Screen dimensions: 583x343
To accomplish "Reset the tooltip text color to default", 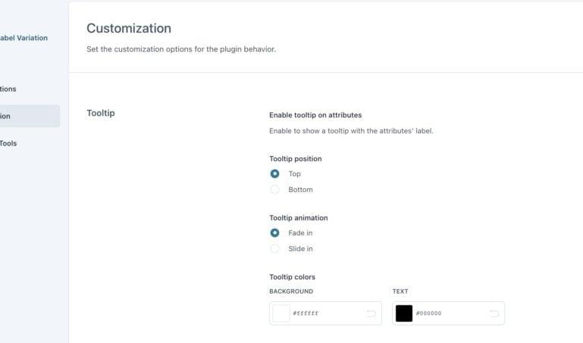I will point(494,313).
